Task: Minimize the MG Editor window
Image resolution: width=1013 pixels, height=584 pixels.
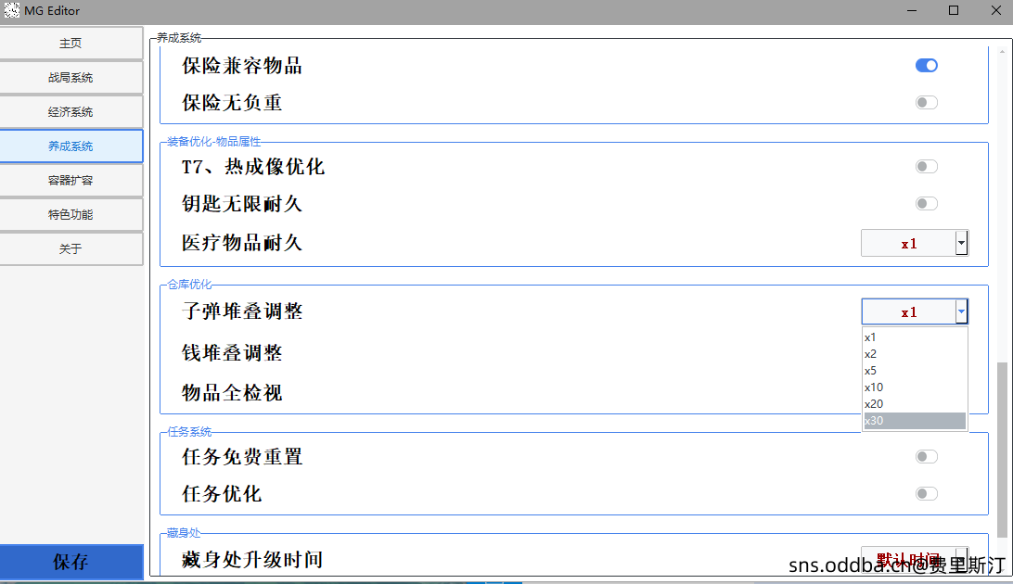Action: pos(912,10)
